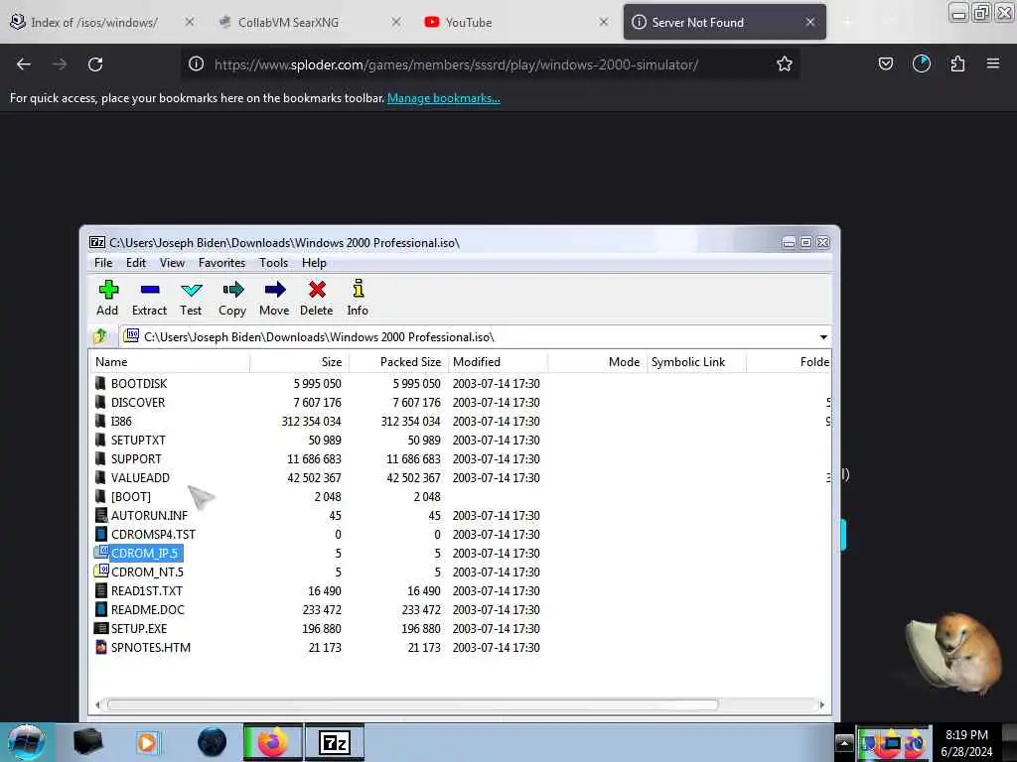Click the horizontal scrollbar in file list
Viewport: 1017px width, 762px height.
[x=412, y=704]
